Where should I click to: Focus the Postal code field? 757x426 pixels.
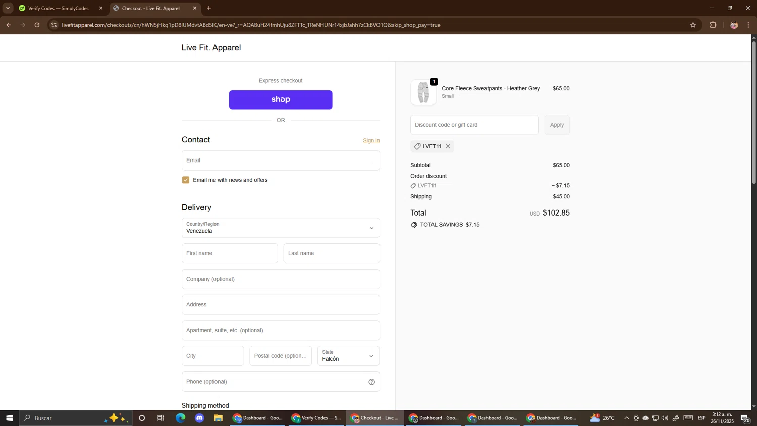point(281,356)
